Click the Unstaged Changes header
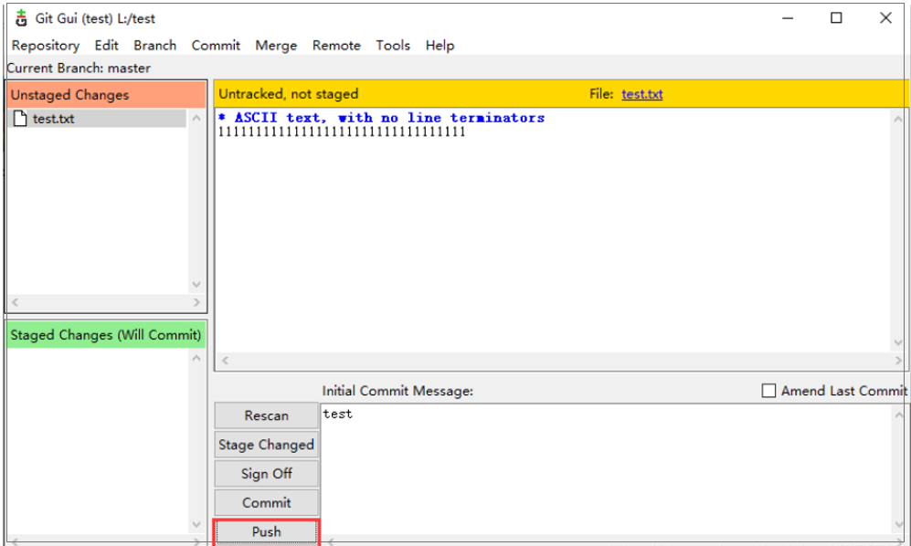 coord(107,95)
